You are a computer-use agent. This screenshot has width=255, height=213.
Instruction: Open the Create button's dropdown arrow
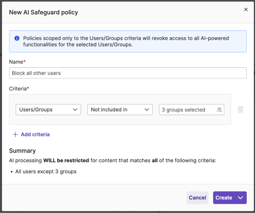[240, 198]
